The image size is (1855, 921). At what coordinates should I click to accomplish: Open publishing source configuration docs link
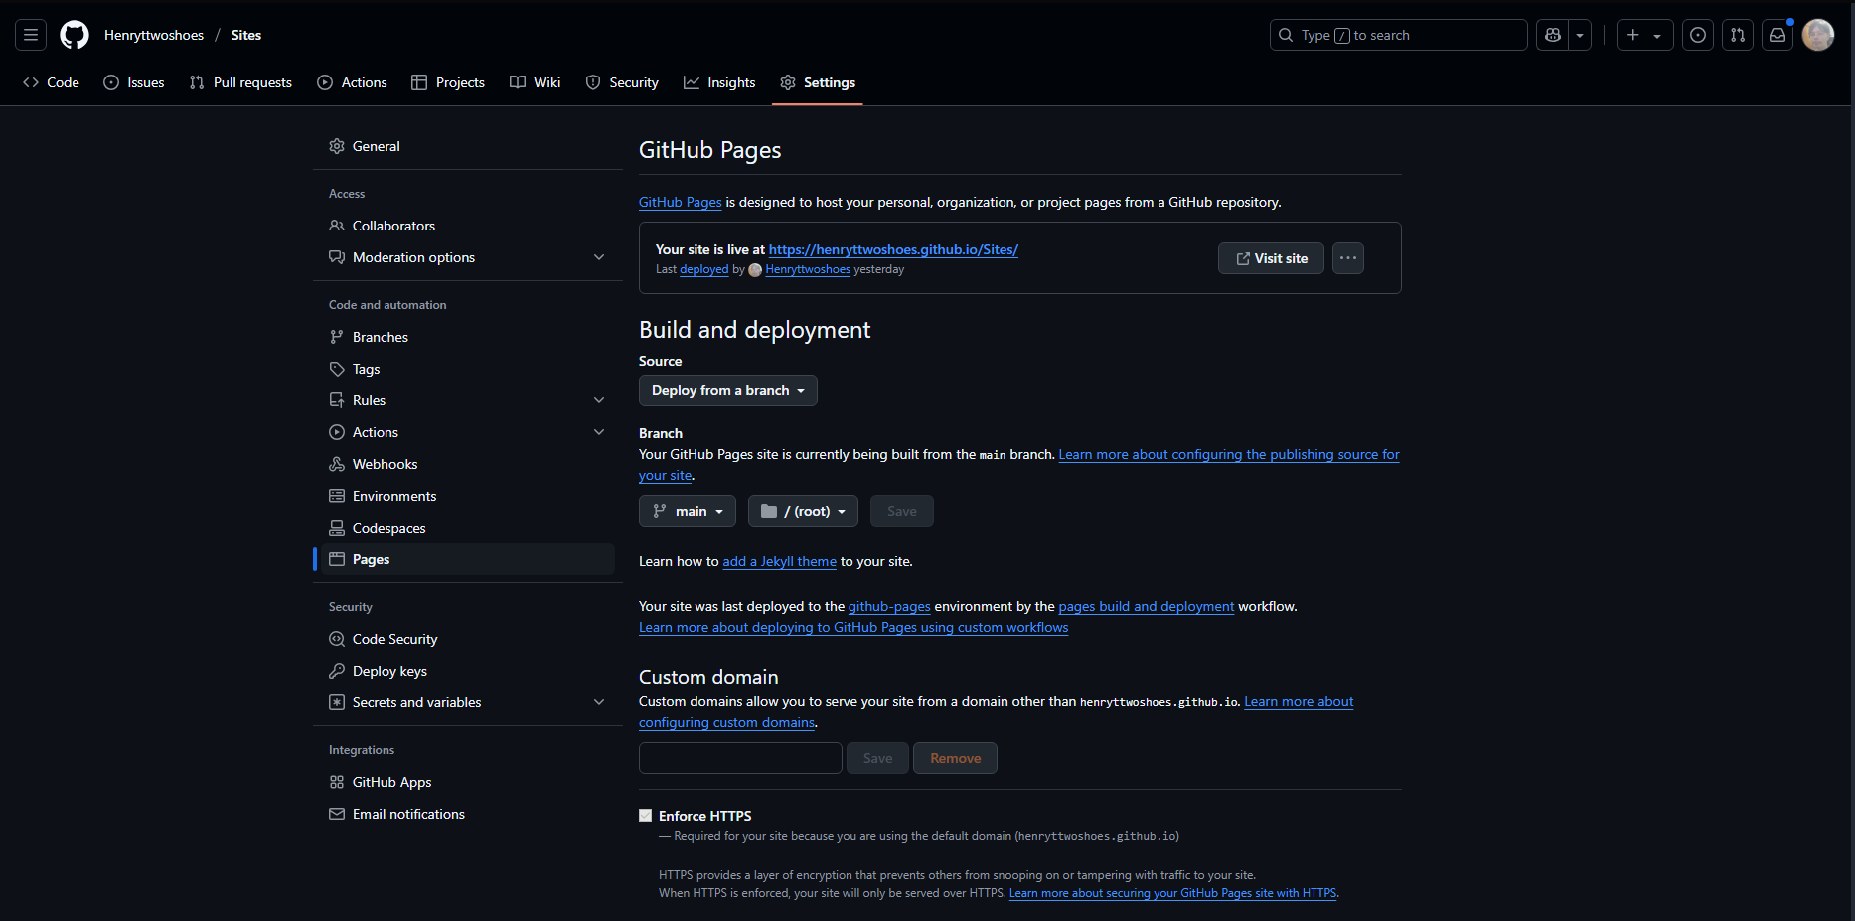1229,454
